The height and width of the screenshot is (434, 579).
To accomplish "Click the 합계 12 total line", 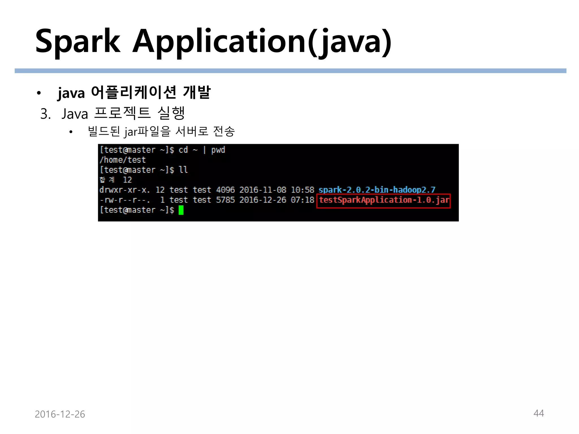I will point(116,180).
